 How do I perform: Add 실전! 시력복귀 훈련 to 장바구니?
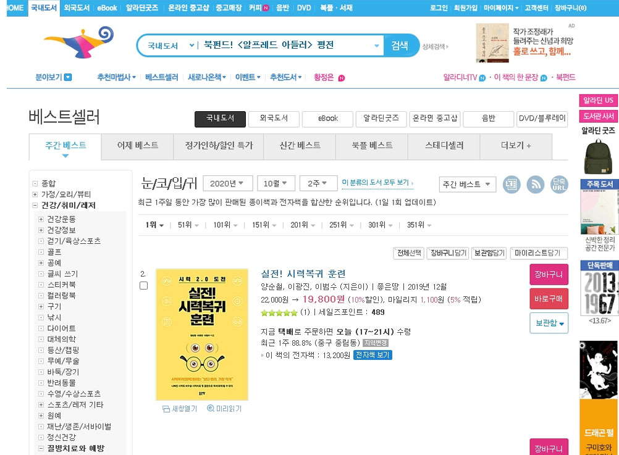(x=549, y=275)
